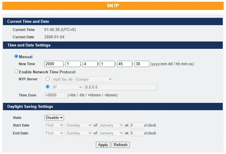
Task: Focus the New Time day field
Action: [90, 64]
